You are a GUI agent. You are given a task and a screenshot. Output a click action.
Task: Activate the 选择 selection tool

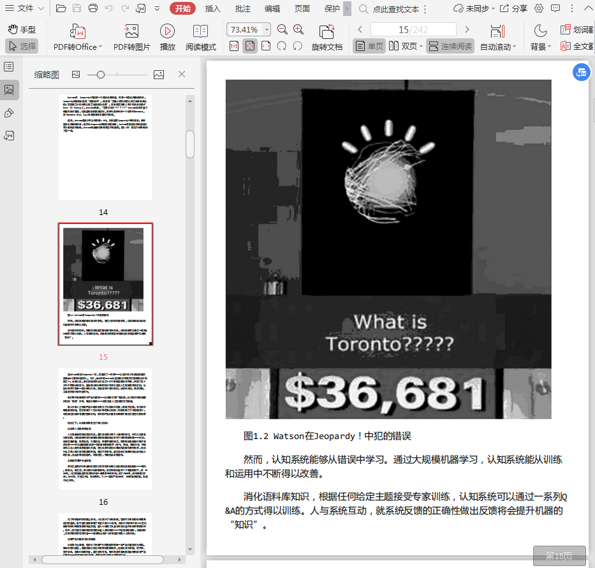pos(22,46)
